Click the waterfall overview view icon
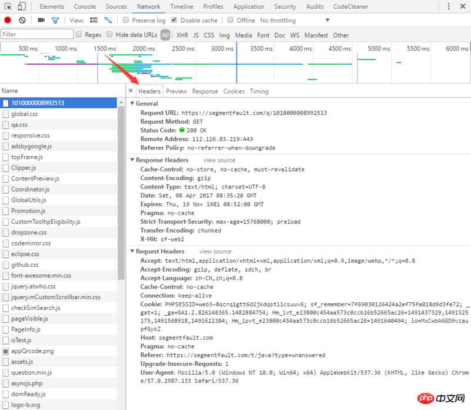The width and height of the screenshot is (471, 410). (108, 20)
